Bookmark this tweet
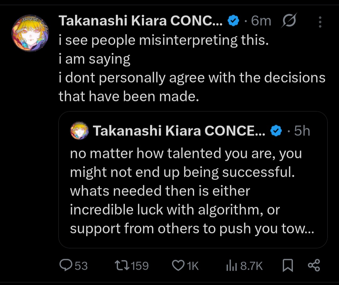The width and height of the screenshot is (339, 285). tap(288, 266)
